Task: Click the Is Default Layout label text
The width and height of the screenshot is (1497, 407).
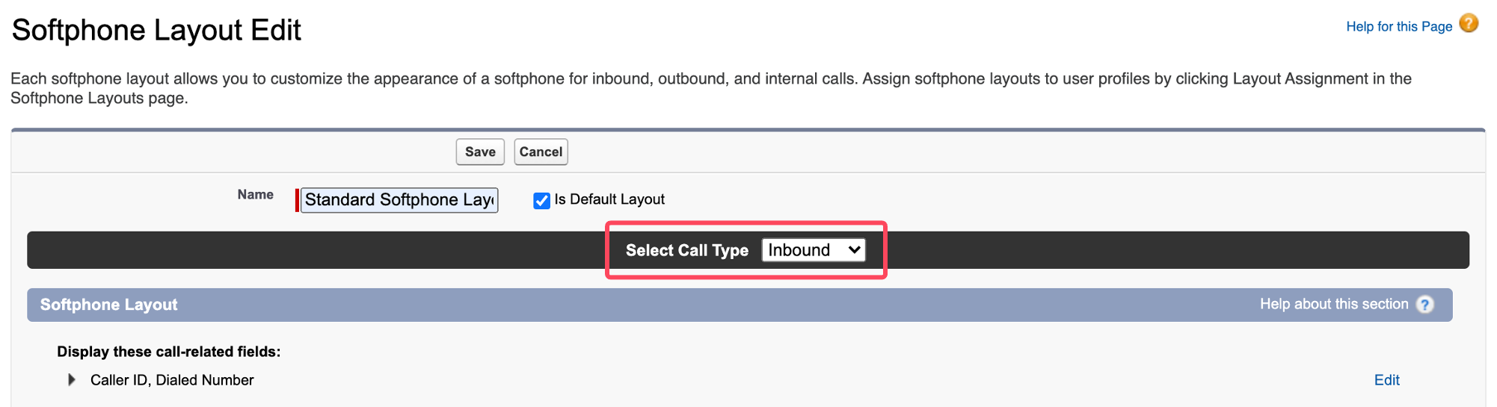Action: (609, 199)
